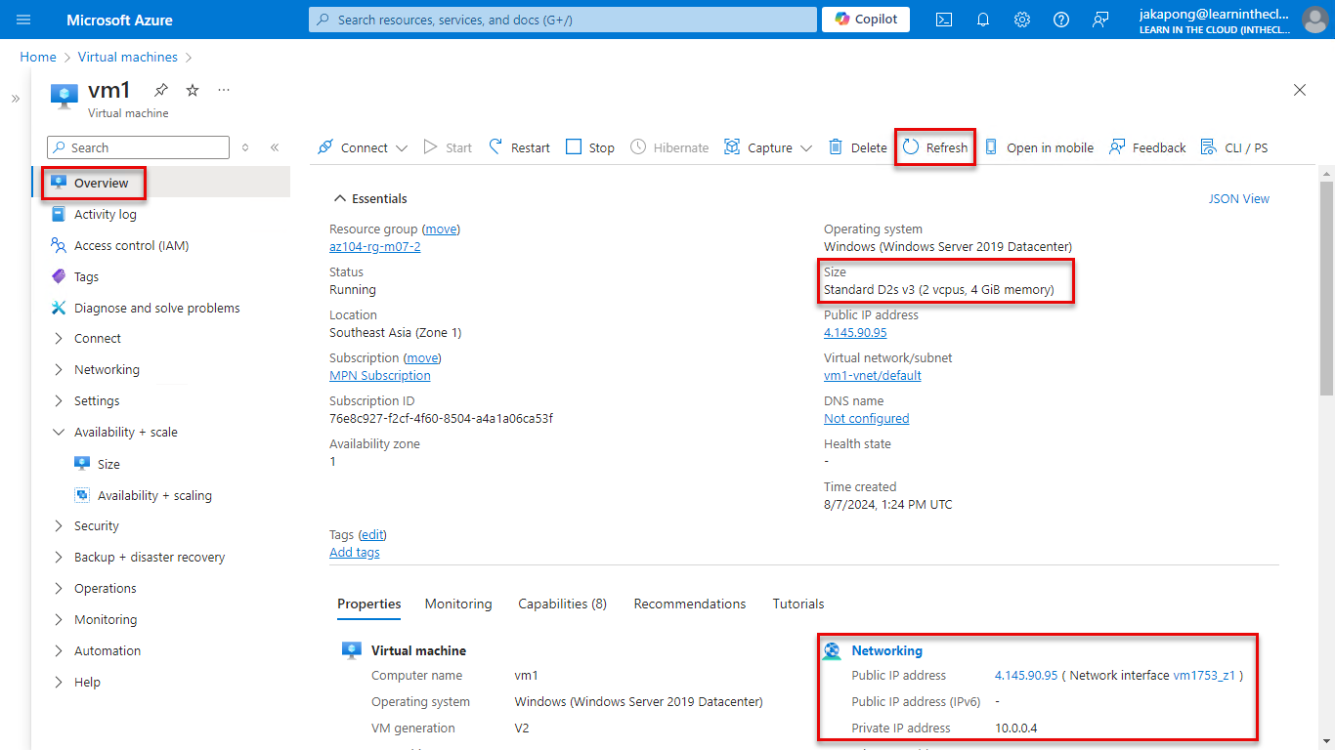The image size is (1335, 750).
Task: Switch to Tutorials tab
Action: (x=798, y=604)
